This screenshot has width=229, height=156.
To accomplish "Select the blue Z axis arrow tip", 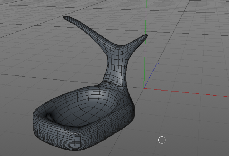I will click(x=157, y=63).
